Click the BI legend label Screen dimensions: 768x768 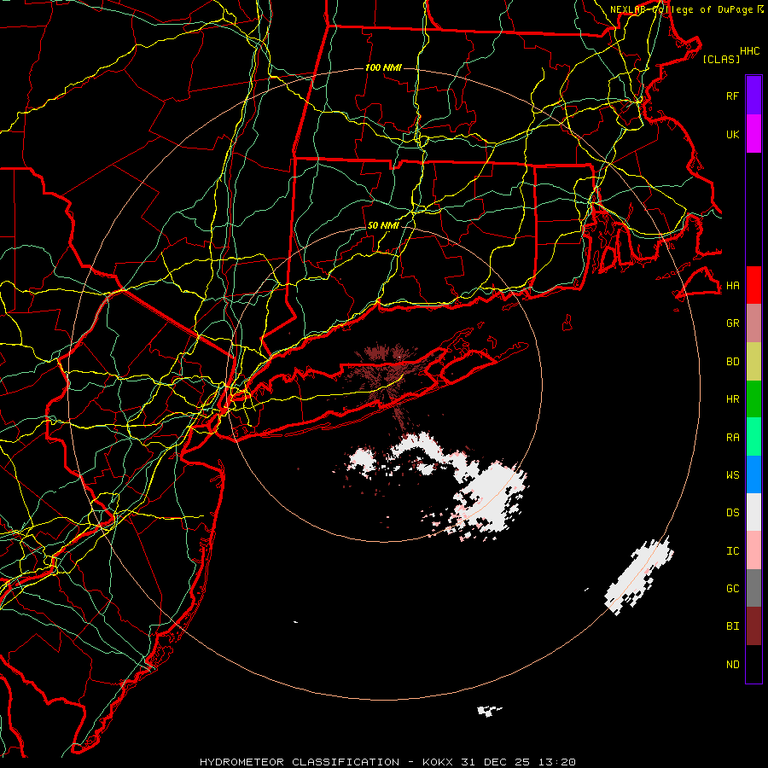click(733, 626)
